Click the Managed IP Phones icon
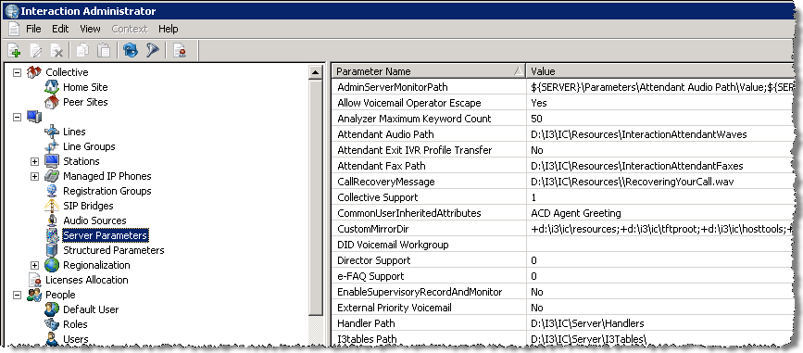Screen dimensions: 803x353 coord(52,176)
